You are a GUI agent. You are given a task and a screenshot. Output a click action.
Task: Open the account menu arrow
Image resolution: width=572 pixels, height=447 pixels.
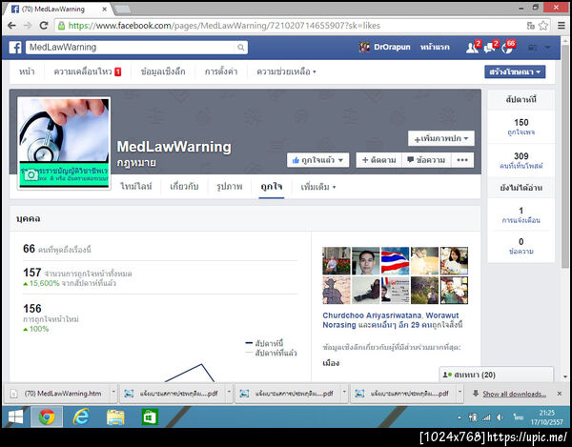coord(547,48)
